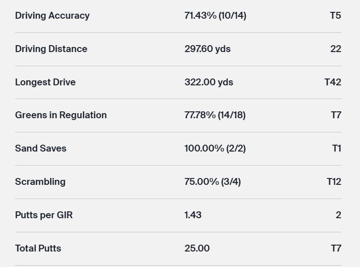Select the Scrambling stat label

tap(40, 182)
